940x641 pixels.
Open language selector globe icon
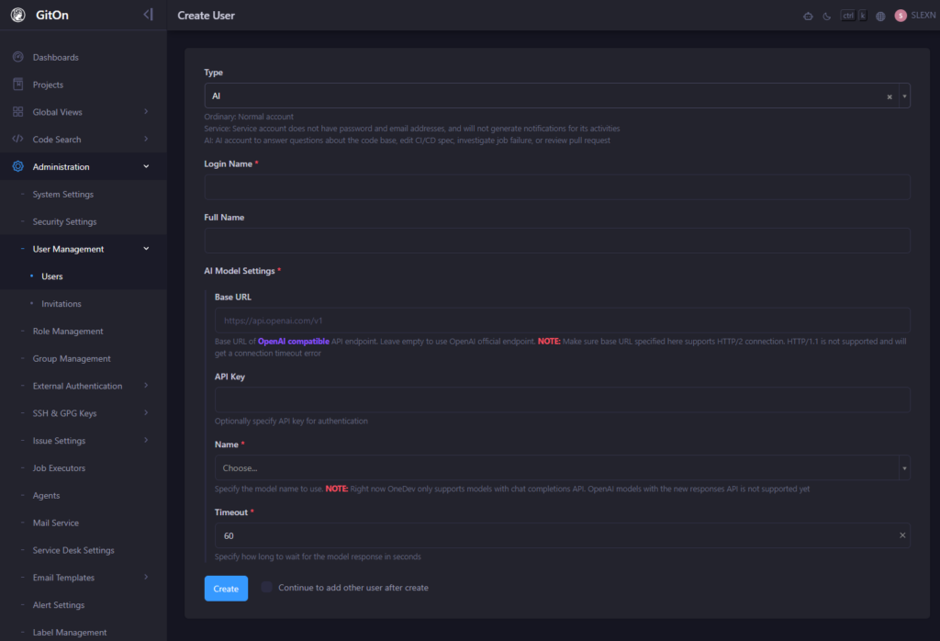point(880,16)
